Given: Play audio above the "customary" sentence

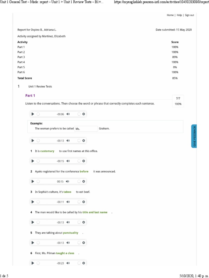Looking at the screenshot, I should 33,141.
